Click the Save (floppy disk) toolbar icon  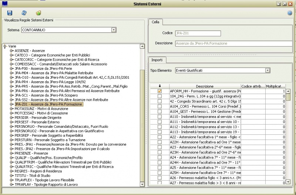pyautogui.click(x=10, y=13)
